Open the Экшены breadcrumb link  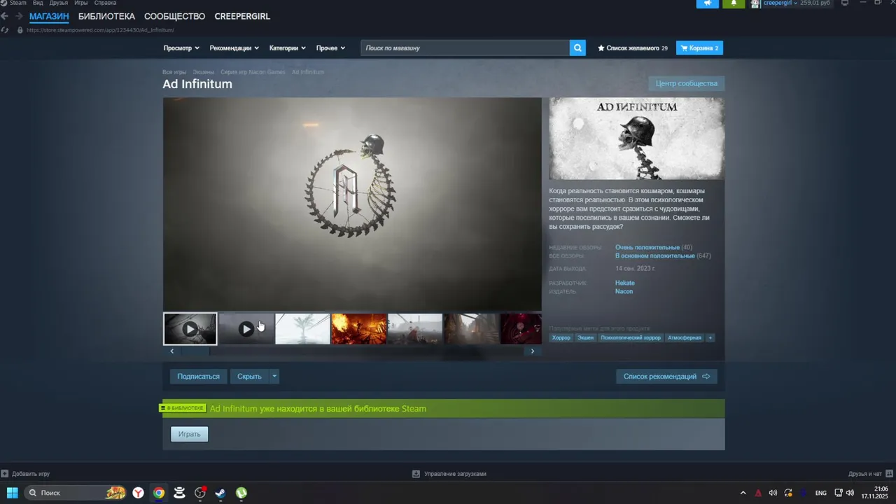(x=204, y=72)
